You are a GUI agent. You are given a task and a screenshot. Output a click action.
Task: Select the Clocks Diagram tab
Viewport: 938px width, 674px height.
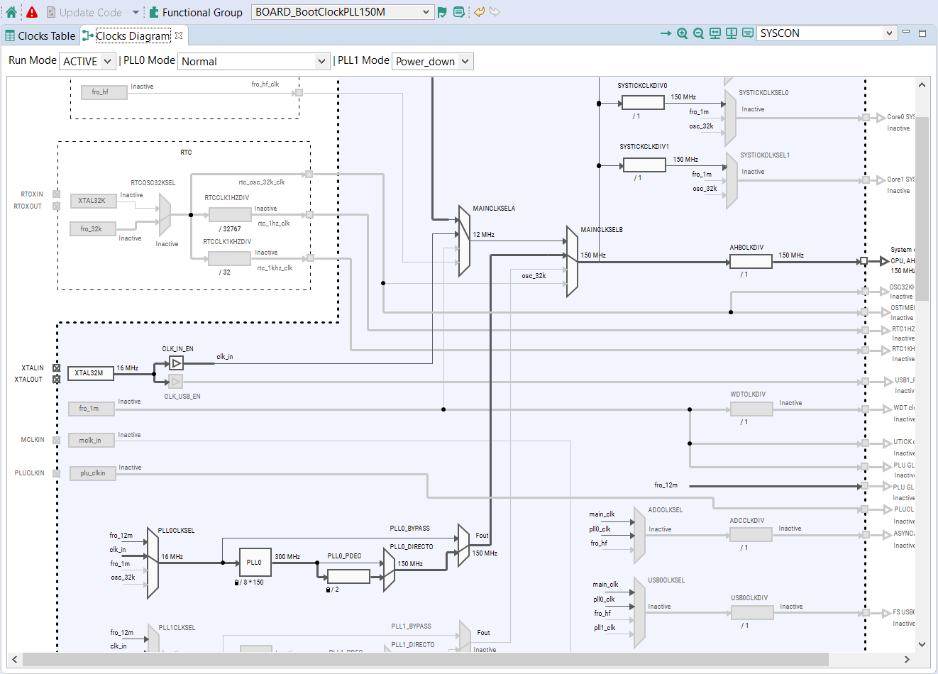[x=133, y=35]
